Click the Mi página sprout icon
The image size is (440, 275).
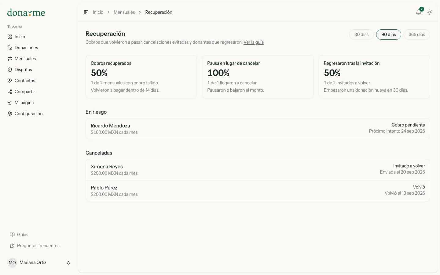[x=10, y=103]
